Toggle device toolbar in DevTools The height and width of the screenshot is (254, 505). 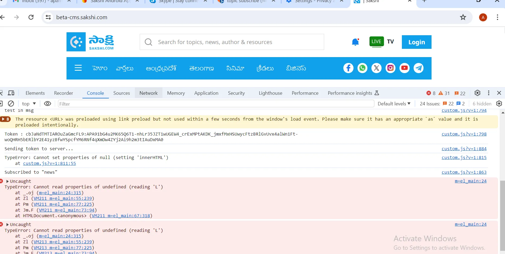pyautogui.click(x=11, y=93)
